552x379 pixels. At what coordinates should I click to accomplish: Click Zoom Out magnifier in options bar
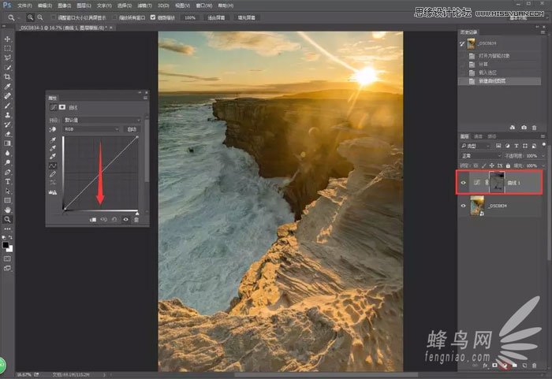click(40, 17)
